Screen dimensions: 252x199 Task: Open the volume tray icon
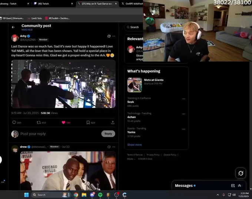pyautogui.click(x=234, y=195)
